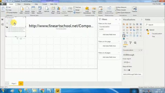This screenshot has width=165, height=93.
Task: Click the Refresh button
Action: tap(47, 10)
